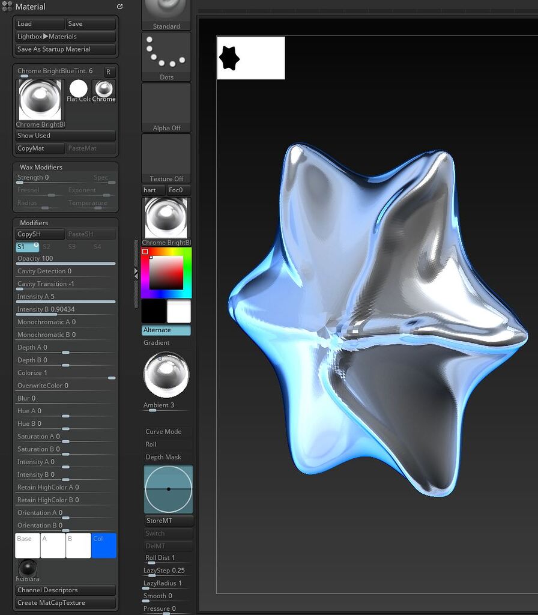Image resolution: width=538 pixels, height=615 pixels.
Task: Click the RGBGra sphere in the Material palette
Action: [26, 567]
